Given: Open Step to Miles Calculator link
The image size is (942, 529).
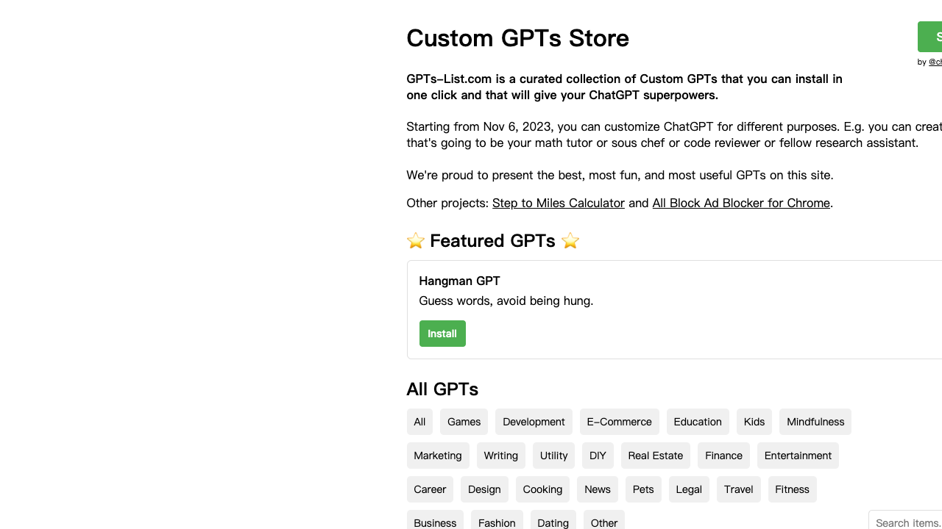Looking at the screenshot, I should (558, 203).
